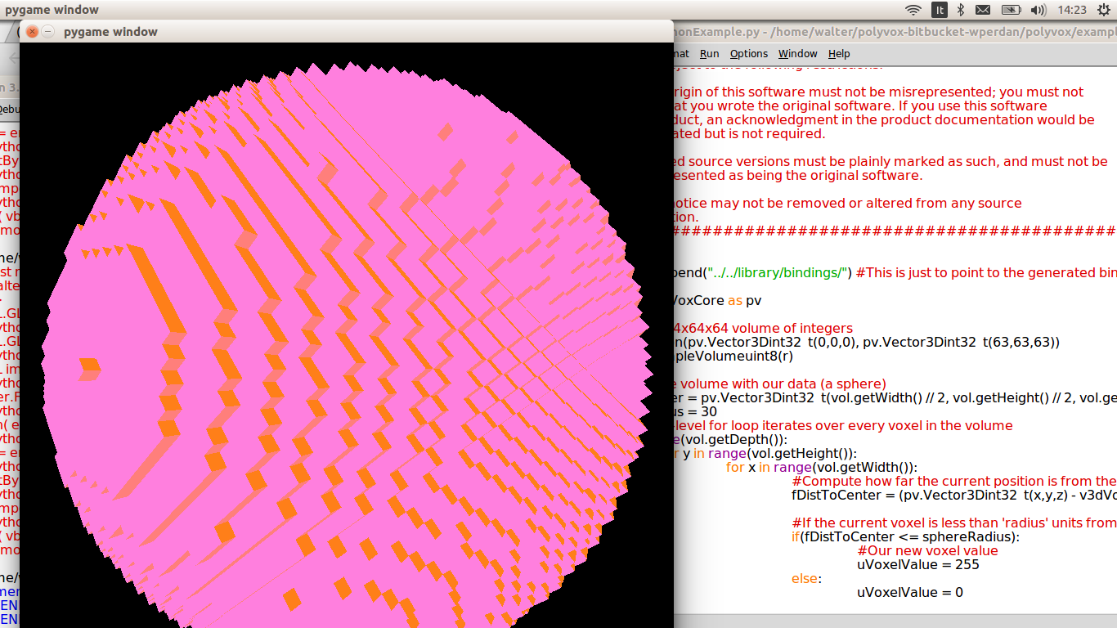Open the power gear session menu
The height and width of the screenshot is (628, 1117).
[x=1104, y=10]
